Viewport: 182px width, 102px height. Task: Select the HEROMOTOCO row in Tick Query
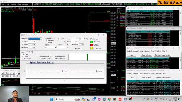(150, 18)
